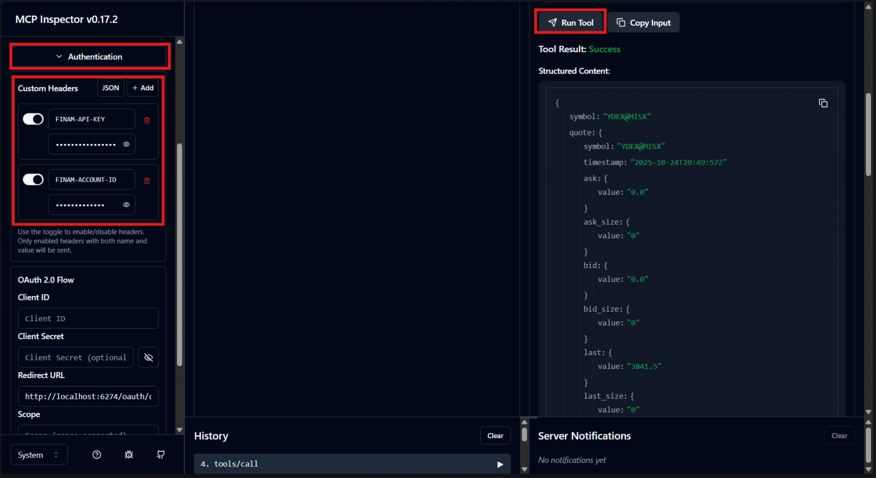
Task: Switch custom headers to JSON mode
Action: (111, 88)
